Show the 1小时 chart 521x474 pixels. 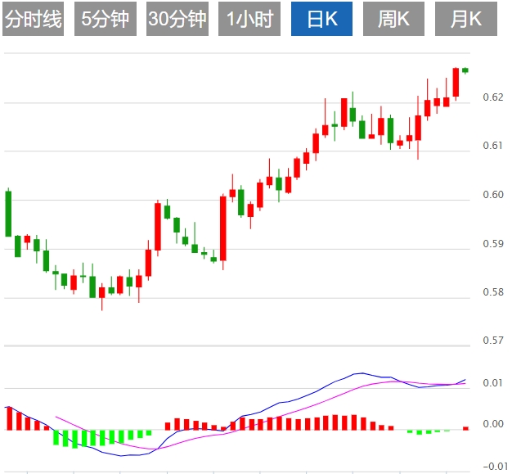coord(249,20)
